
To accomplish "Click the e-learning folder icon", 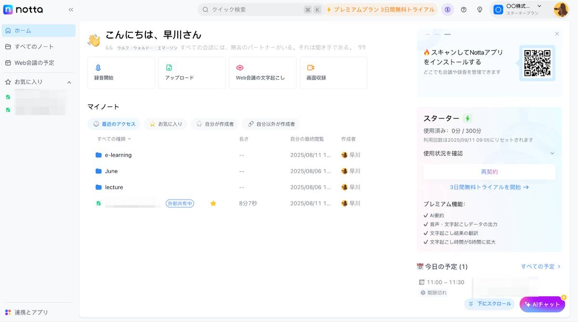I will (99, 155).
